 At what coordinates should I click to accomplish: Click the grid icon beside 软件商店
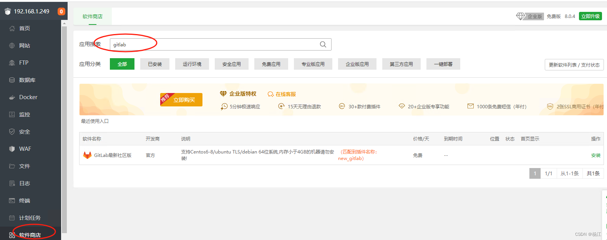tap(12, 235)
